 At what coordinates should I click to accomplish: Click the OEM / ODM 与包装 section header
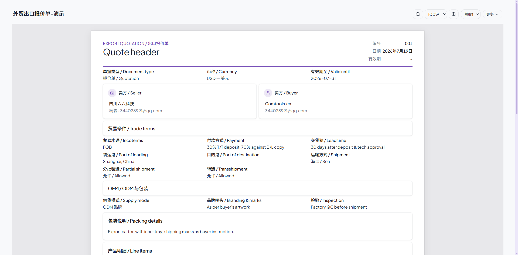tap(258, 188)
